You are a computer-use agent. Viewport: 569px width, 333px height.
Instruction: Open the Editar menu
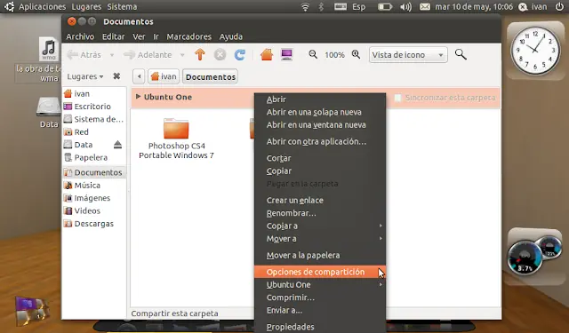[113, 36]
